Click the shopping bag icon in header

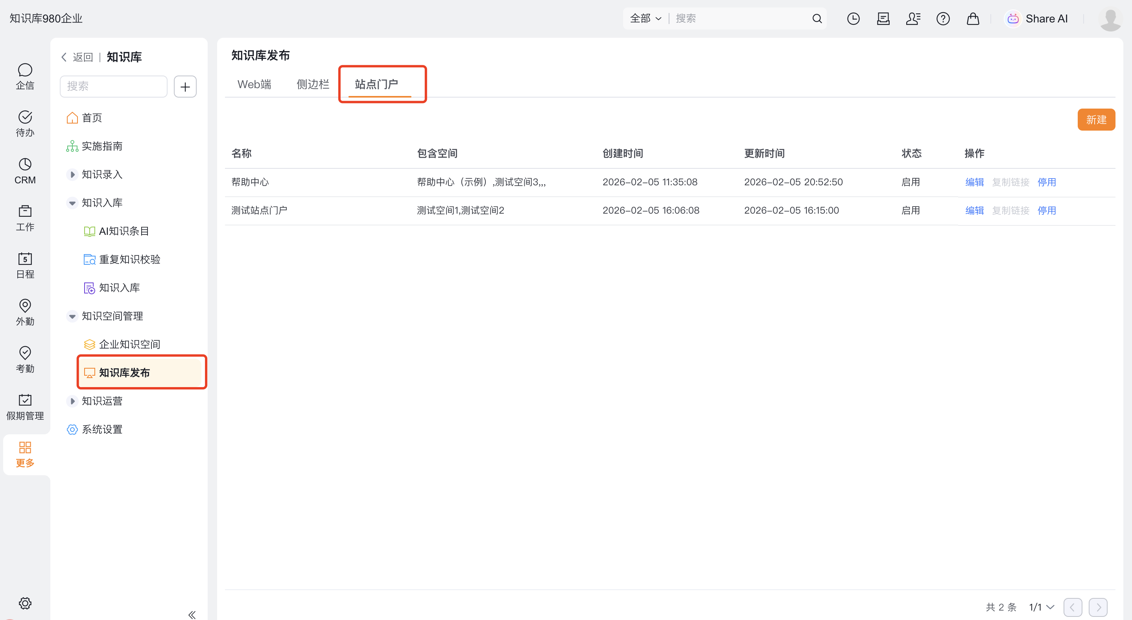tap(972, 18)
